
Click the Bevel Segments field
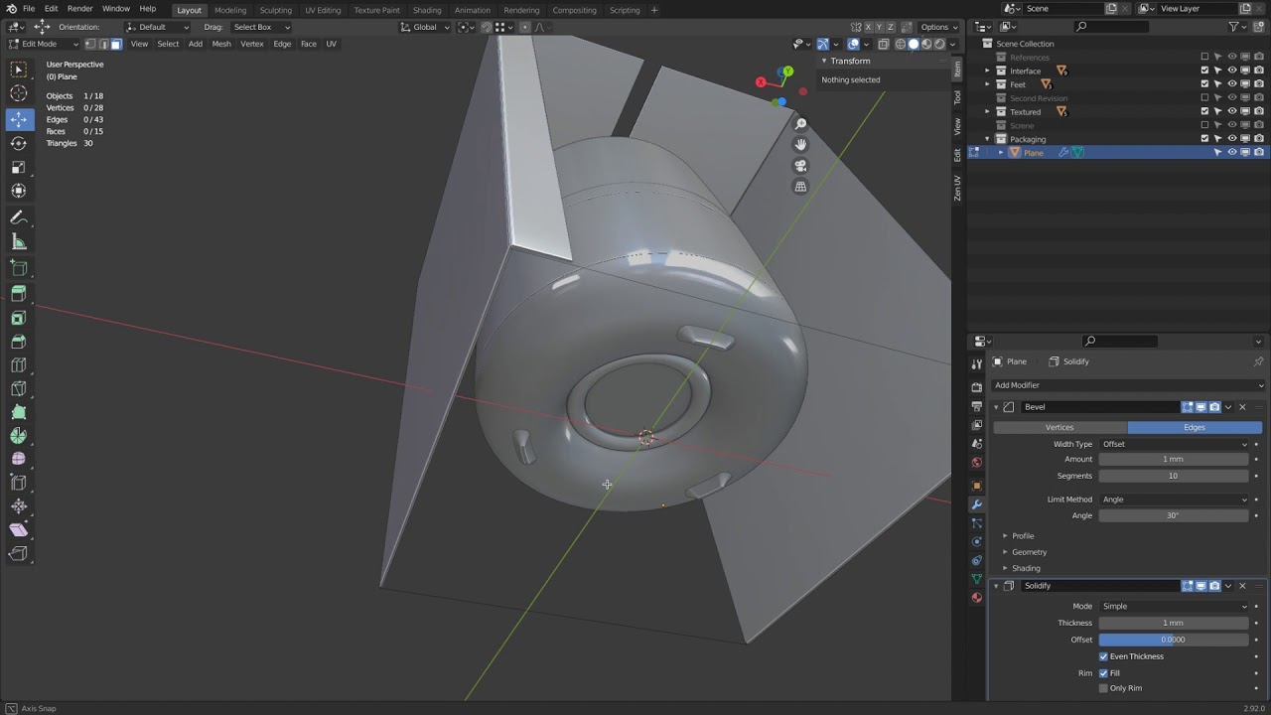[x=1173, y=476]
